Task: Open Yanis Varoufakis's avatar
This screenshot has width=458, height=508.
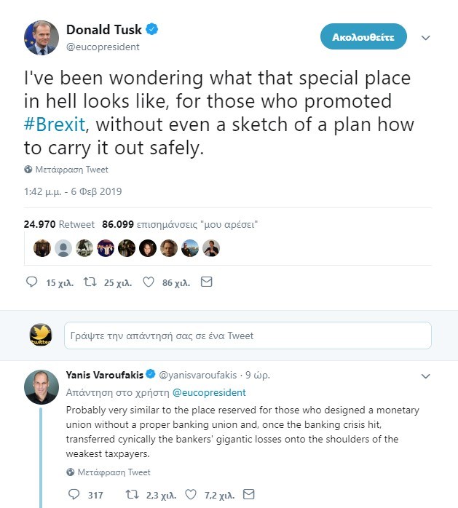Action: click(42, 386)
